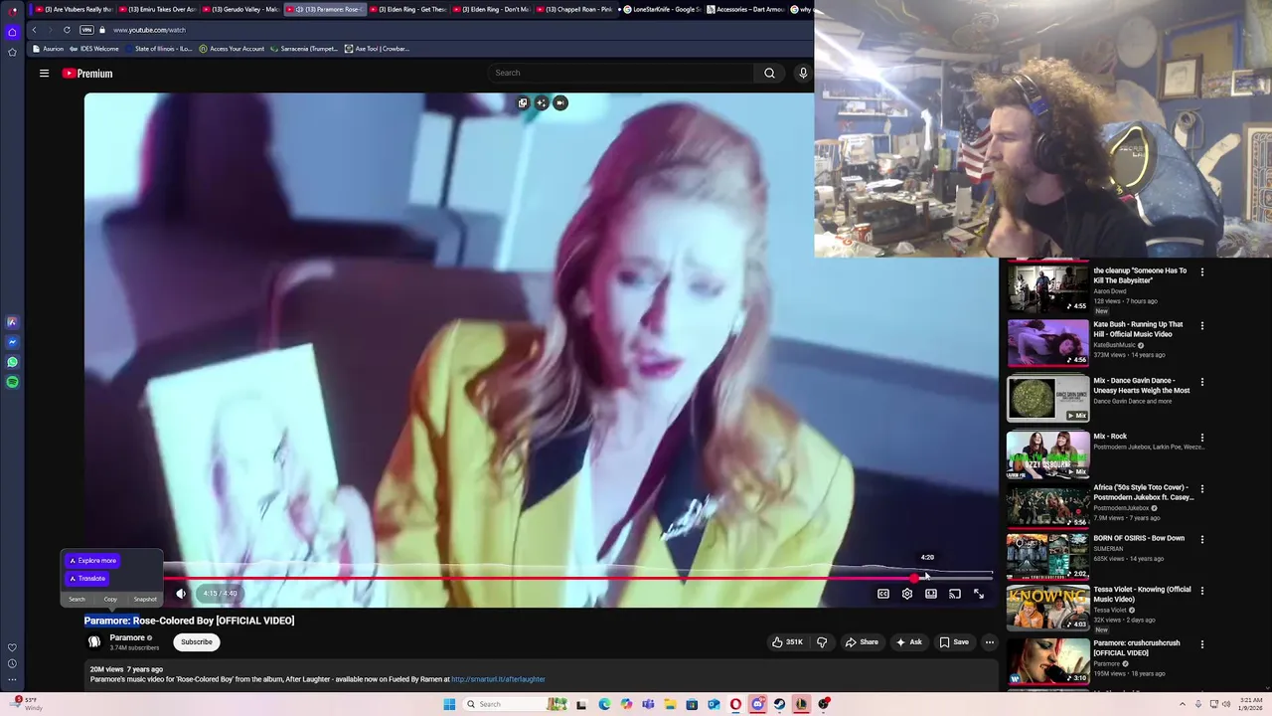Seek using the red video progress bar
Viewport: 1272px width, 716px height.
tap(538, 578)
